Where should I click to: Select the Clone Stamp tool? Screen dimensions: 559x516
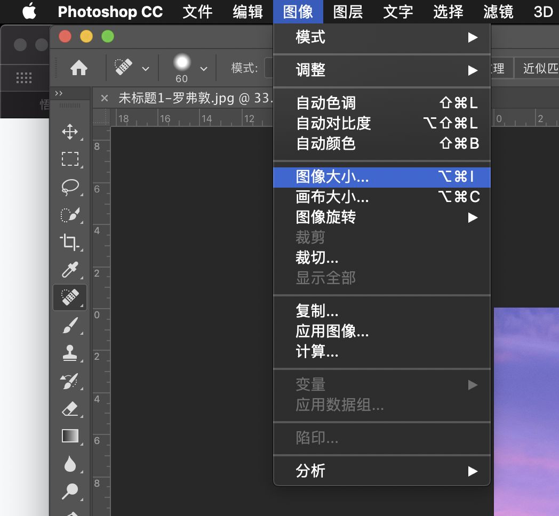tap(70, 353)
